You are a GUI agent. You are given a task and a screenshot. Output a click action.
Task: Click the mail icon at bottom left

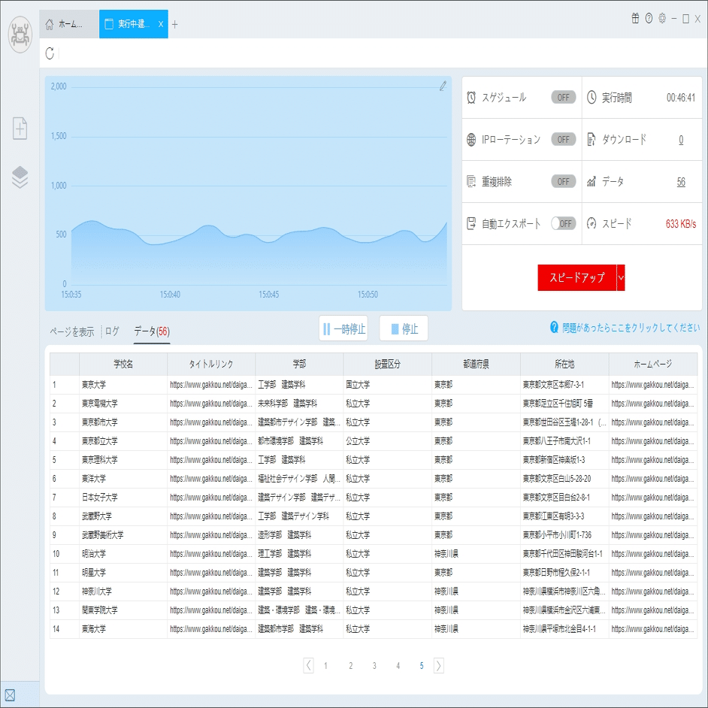pos(10,695)
